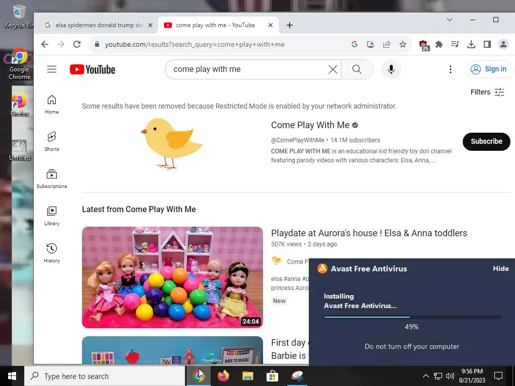The height and width of the screenshot is (386, 515).
Task: Open Library in the sidebar
Action: tap(52, 216)
